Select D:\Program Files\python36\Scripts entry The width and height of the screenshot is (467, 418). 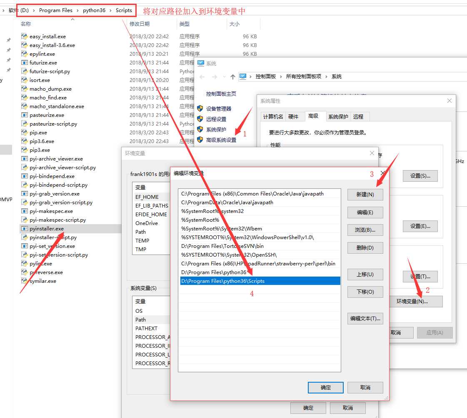pos(260,281)
